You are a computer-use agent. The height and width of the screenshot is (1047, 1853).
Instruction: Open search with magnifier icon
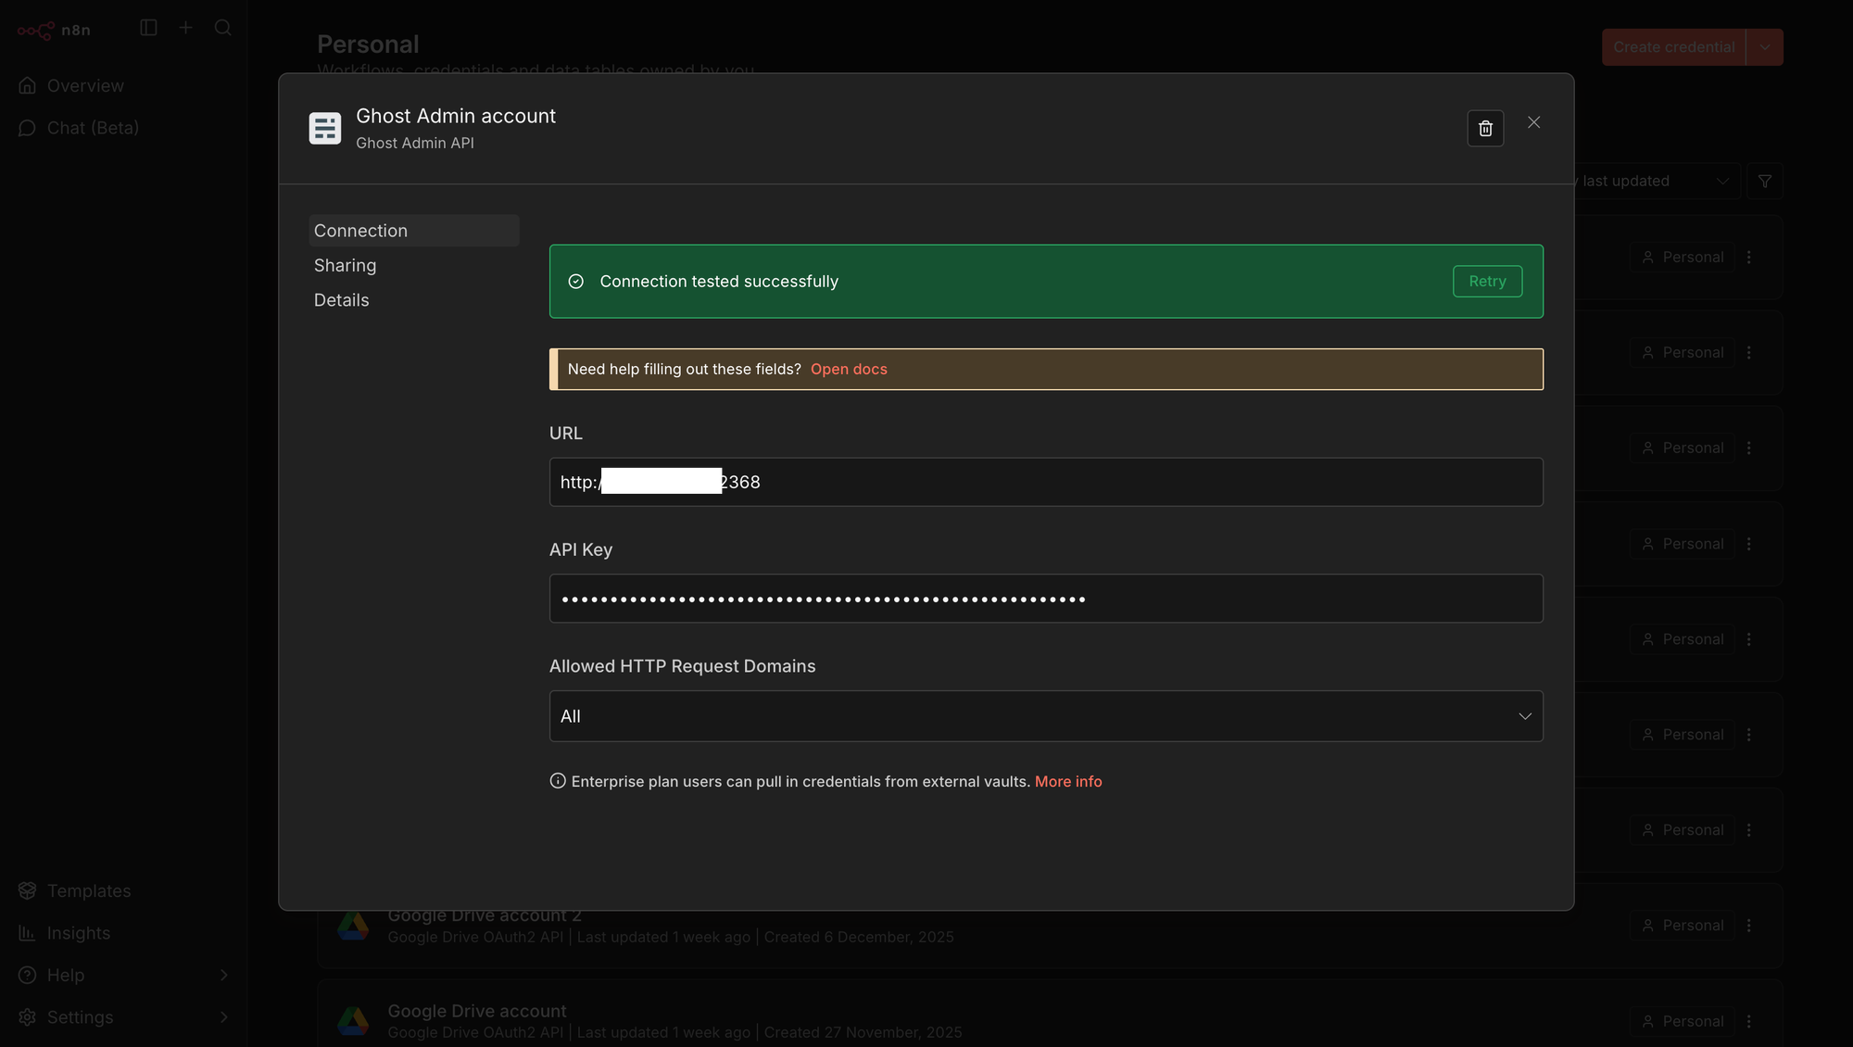222,28
